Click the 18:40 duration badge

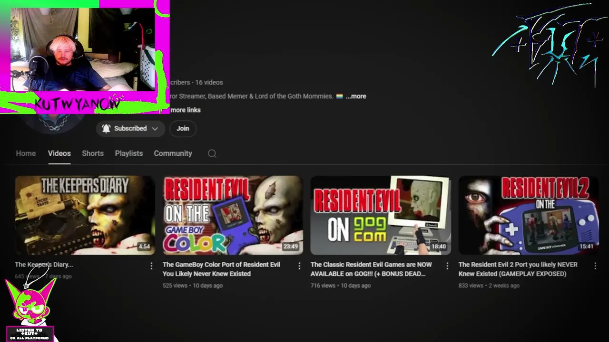tap(439, 247)
